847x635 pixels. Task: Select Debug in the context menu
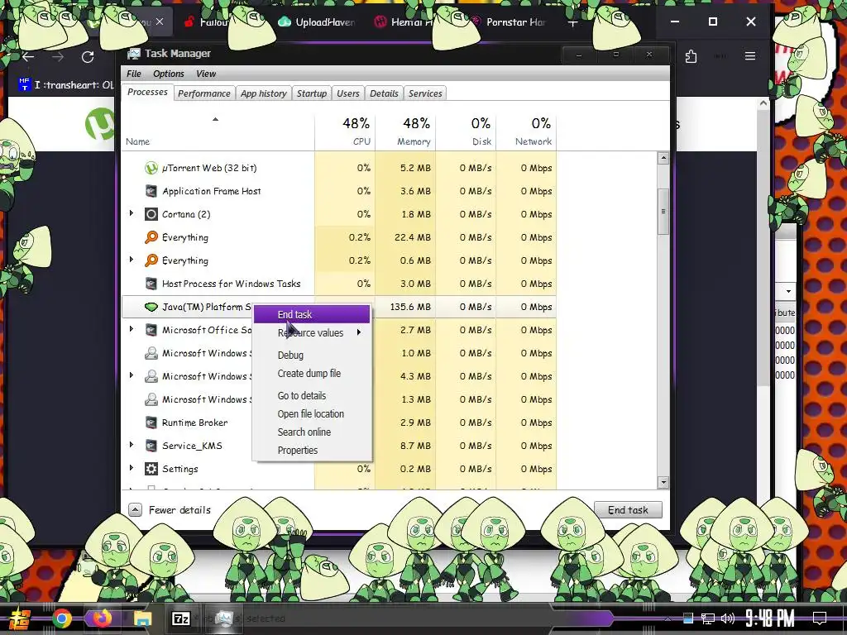click(312, 355)
